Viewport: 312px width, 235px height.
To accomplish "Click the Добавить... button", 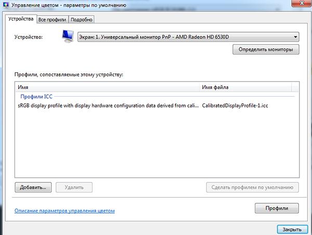I will pos(33,187).
